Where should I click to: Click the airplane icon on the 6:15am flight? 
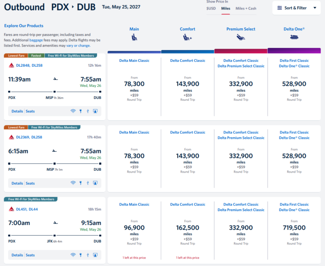(54, 151)
